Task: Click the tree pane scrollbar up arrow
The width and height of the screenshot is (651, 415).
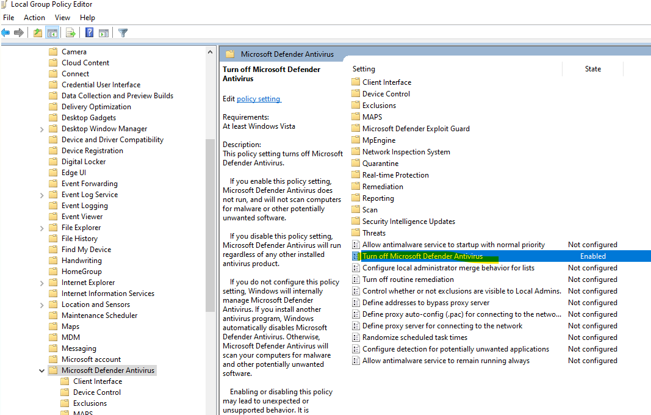Action: tap(210, 52)
